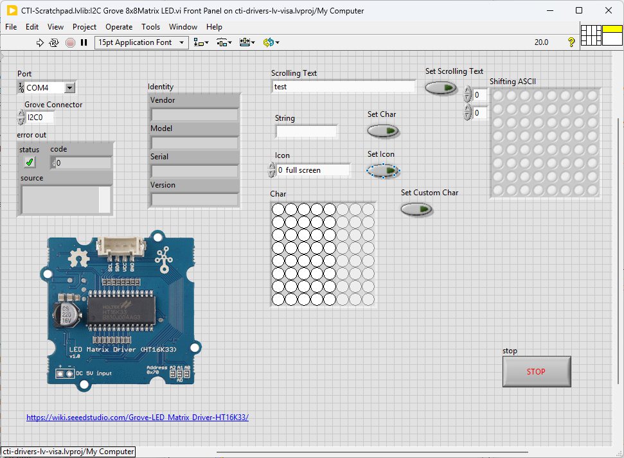The image size is (624, 458).
Task: Click the red STOP button
Action: pos(537,372)
